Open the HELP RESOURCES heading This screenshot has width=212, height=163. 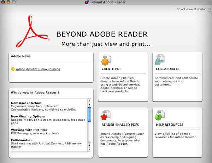tap(170, 125)
